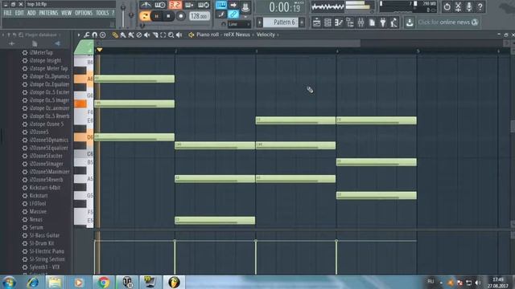Open the ADD menu
The width and height of the screenshot is (515, 289).
[x=31, y=13]
